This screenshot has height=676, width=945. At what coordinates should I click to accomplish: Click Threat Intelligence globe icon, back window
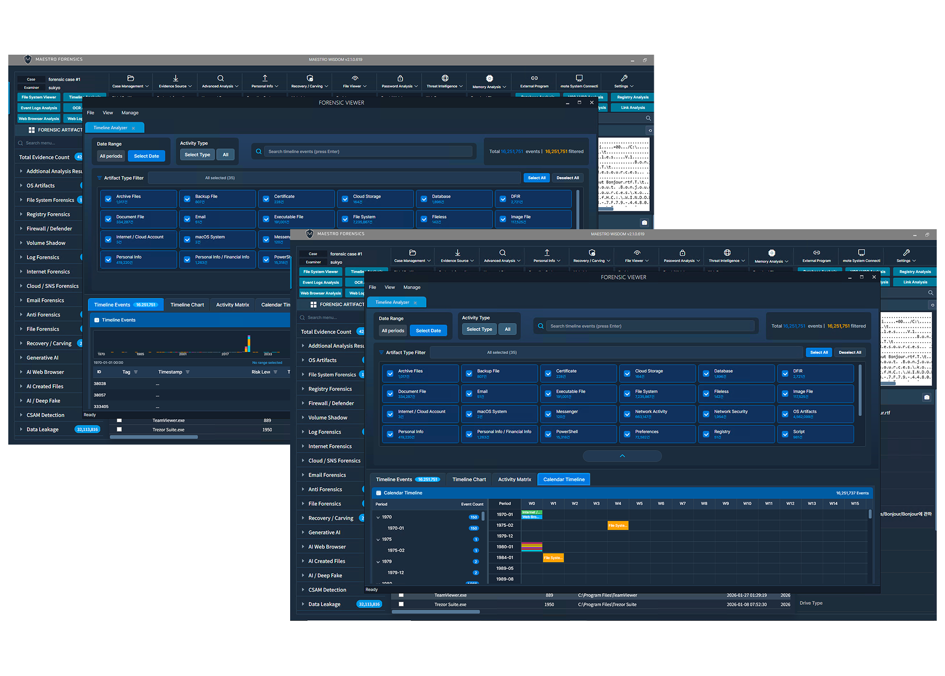point(445,78)
